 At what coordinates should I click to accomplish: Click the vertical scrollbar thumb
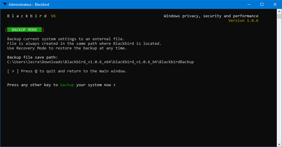pos(279,16)
